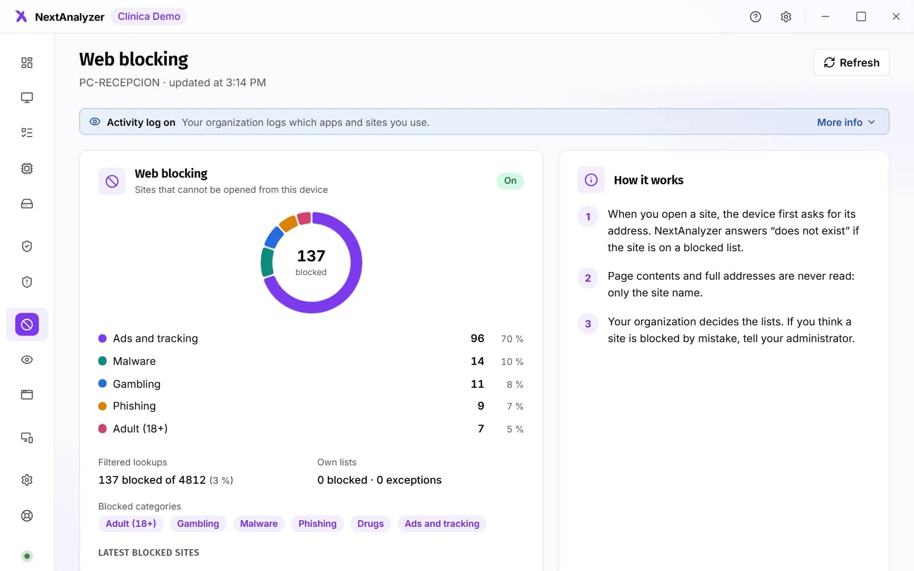Screen dimensions: 914x571
Task: Open the shield checkmark icon in sidebar
Action: 27,246
